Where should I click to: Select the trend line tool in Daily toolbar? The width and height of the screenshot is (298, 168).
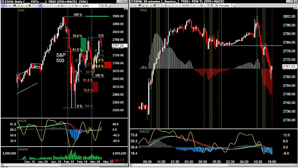[69, 6]
